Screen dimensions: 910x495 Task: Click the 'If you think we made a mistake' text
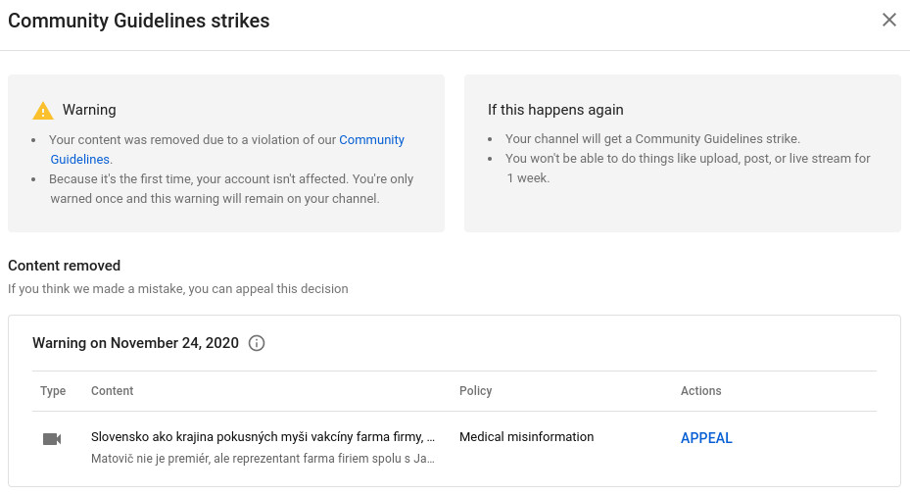[177, 289]
